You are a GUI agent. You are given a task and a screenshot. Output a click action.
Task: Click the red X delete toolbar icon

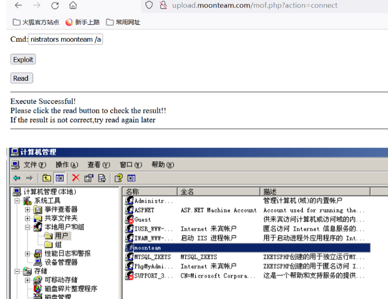pyautogui.click(x=76, y=178)
